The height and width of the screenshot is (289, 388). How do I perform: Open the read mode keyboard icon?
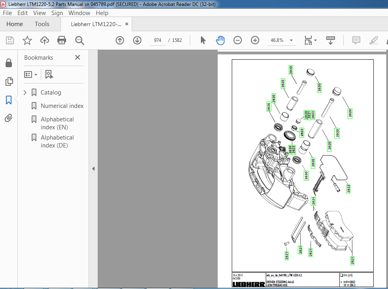point(331,40)
